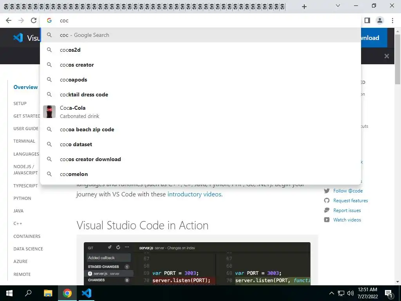The image size is (401, 301).
Task: Reload the page with refresh icon
Action: pos(34,20)
